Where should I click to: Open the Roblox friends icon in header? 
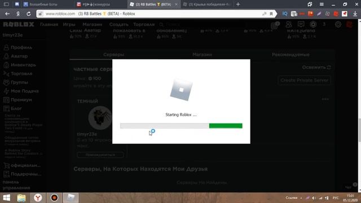click(x=289, y=24)
